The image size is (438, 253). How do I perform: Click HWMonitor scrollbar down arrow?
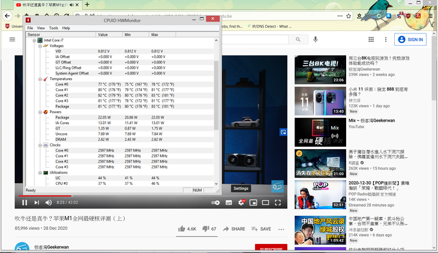click(216, 184)
